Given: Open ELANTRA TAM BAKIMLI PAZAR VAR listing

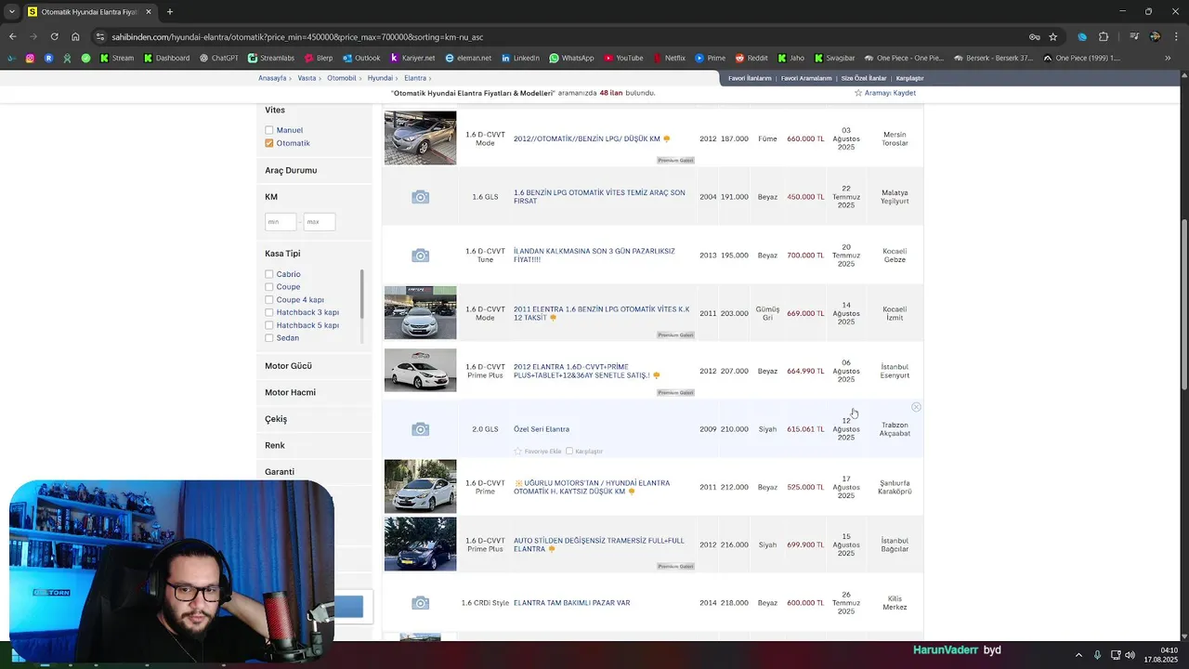Looking at the screenshot, I should tap(571, 603).
